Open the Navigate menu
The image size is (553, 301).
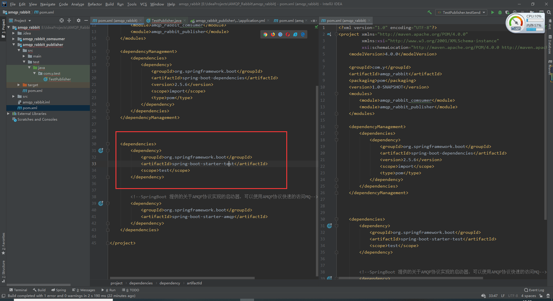(48, 4)
